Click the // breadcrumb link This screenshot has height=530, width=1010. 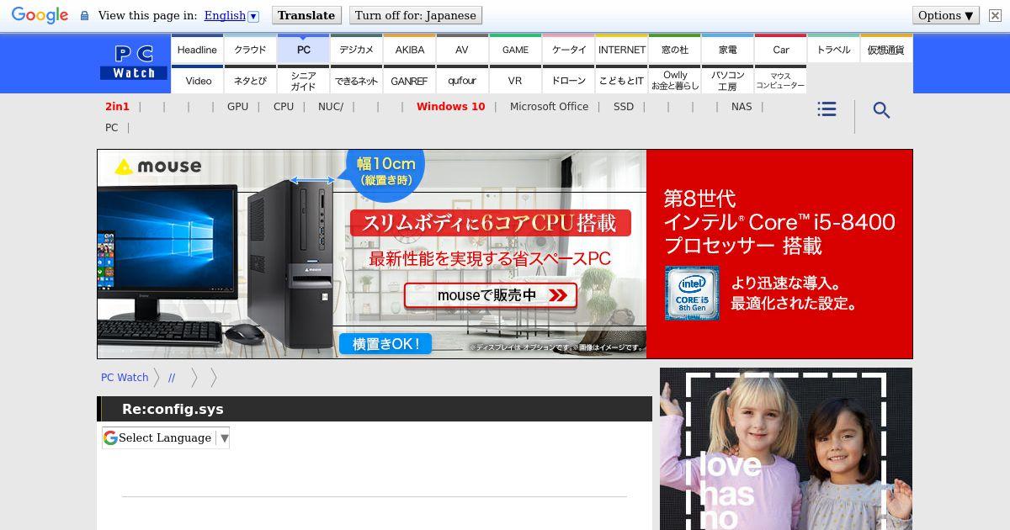coord(172,378)
